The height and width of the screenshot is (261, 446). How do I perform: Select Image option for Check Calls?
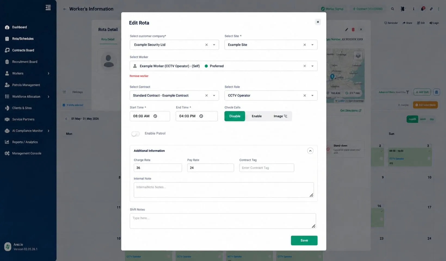pyautogui.click(x=280, y=116)
